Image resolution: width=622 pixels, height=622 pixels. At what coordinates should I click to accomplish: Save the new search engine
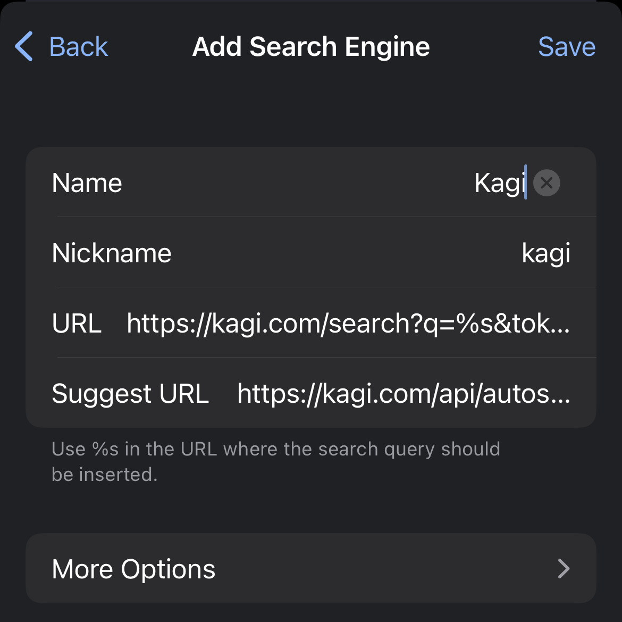click(x=566, y=47)
